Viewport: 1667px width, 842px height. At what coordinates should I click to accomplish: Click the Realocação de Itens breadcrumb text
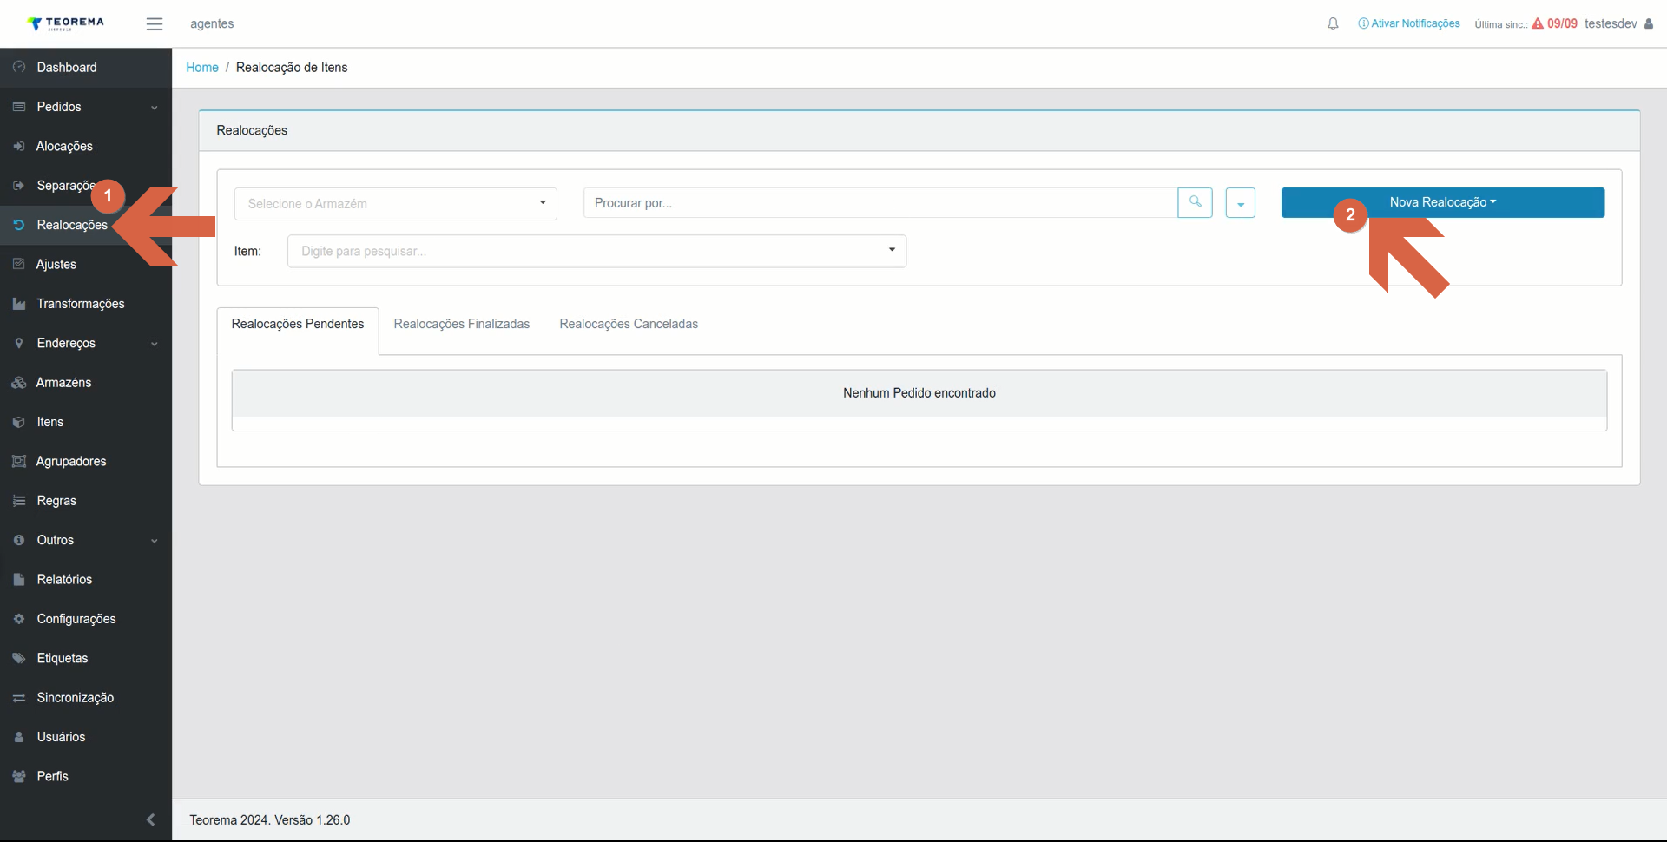(x=292, y=67)
